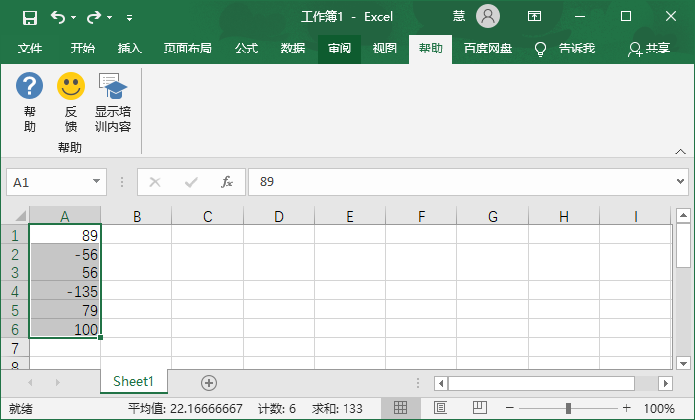Click the Save icon in title bar
The width and height of the screenshot is (695, 420).
(30, 17)
